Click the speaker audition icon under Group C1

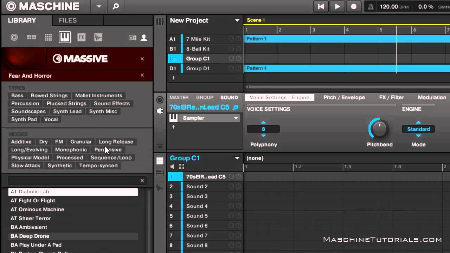(172, 167)
